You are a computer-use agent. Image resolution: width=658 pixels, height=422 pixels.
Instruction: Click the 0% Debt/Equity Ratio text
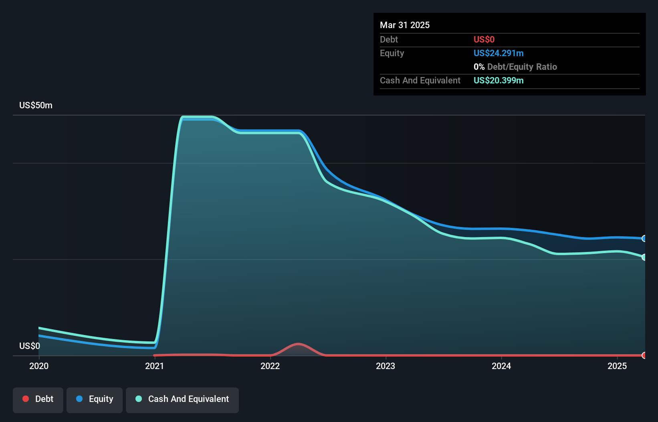[x=515, y=67]
